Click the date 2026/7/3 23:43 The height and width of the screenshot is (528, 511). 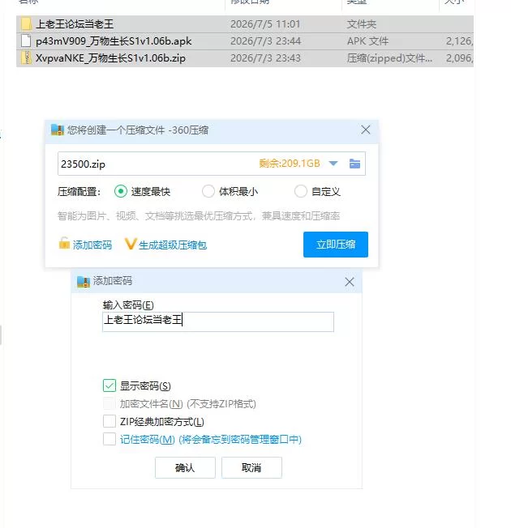coord(265,58)
